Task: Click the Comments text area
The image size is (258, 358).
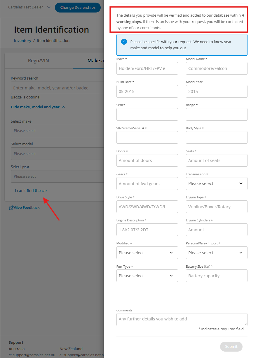Action: (182, 319)
